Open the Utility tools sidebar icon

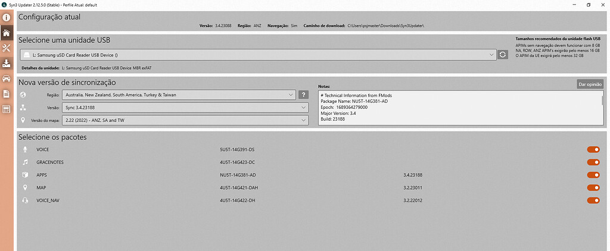click(x=6, y=48)
